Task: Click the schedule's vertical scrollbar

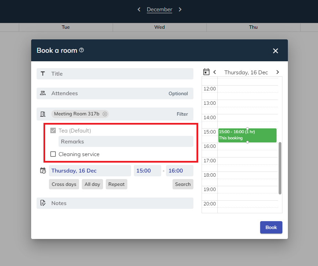Action: (280, 168)
